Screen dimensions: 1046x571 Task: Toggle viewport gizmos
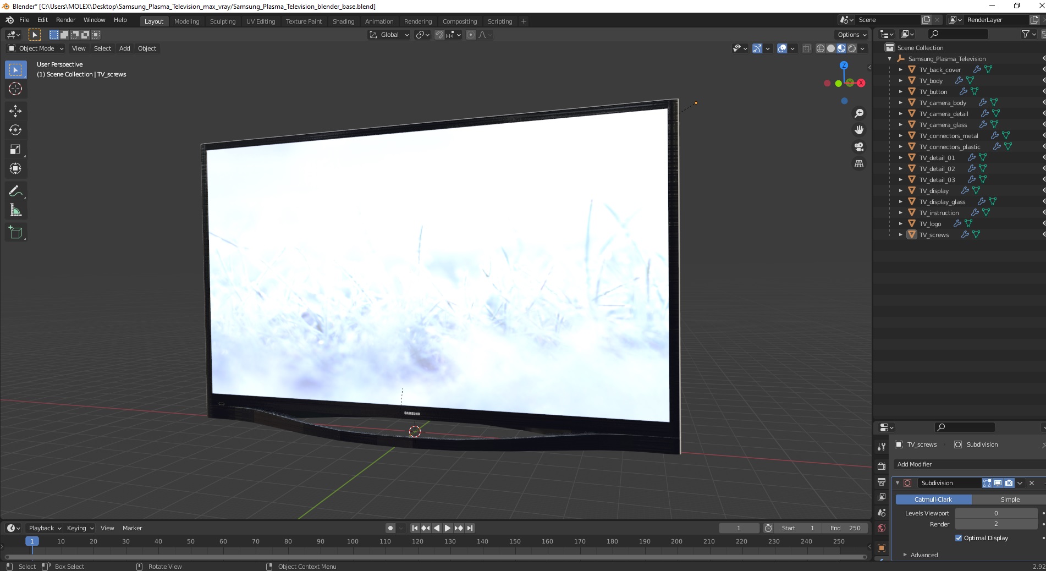(757, 48)
